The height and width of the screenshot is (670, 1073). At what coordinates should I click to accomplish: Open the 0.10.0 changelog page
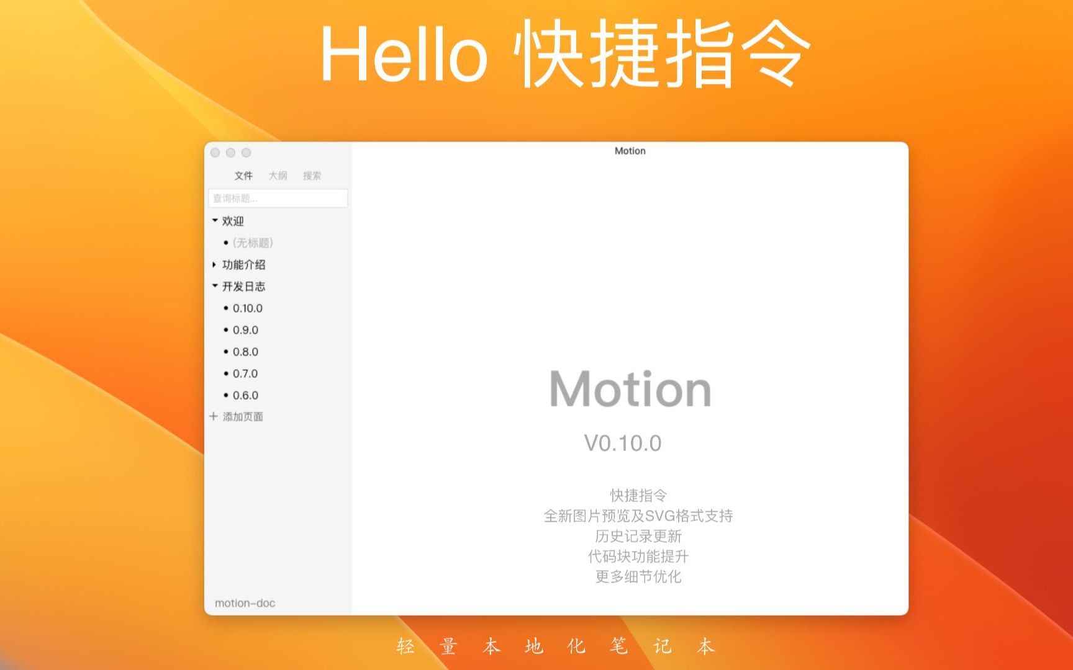(x=248, y=308)
